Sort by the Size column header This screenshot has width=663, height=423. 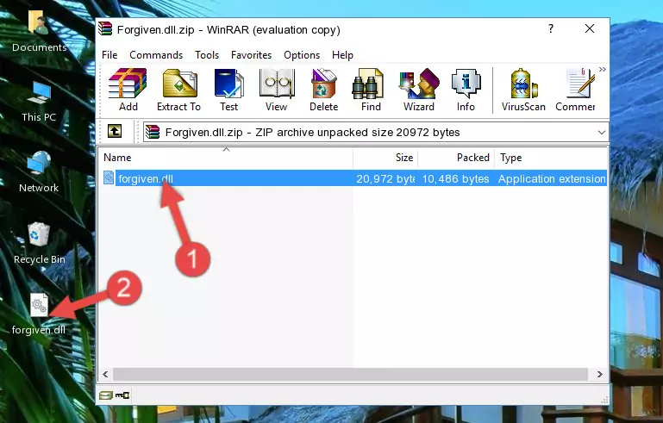click(x=385, y=158)
